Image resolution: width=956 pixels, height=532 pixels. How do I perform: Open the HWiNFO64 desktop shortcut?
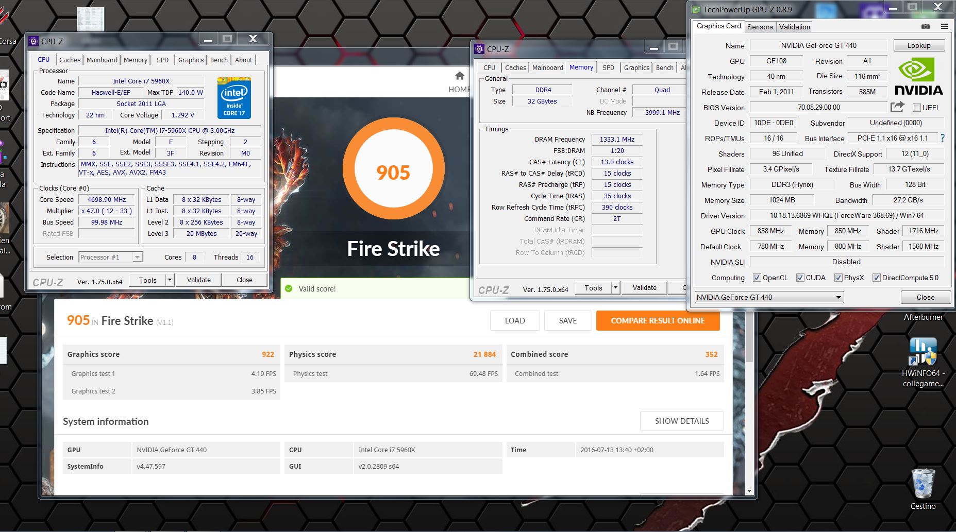coord(923,362)
